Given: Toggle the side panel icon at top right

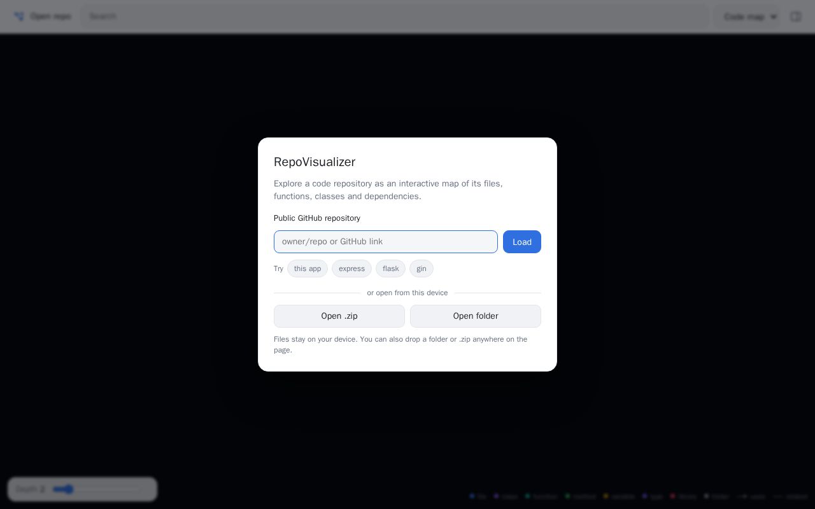Looking at the screenshot, I should tap(796, 17).
